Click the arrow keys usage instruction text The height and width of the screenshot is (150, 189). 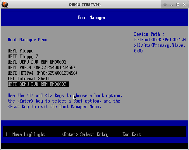click(65, 101)
